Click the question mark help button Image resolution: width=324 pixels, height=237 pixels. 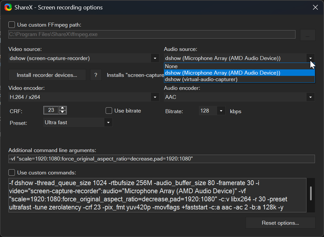tap(96, 75)
